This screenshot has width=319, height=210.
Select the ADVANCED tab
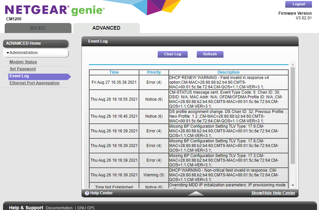(106, 28)
